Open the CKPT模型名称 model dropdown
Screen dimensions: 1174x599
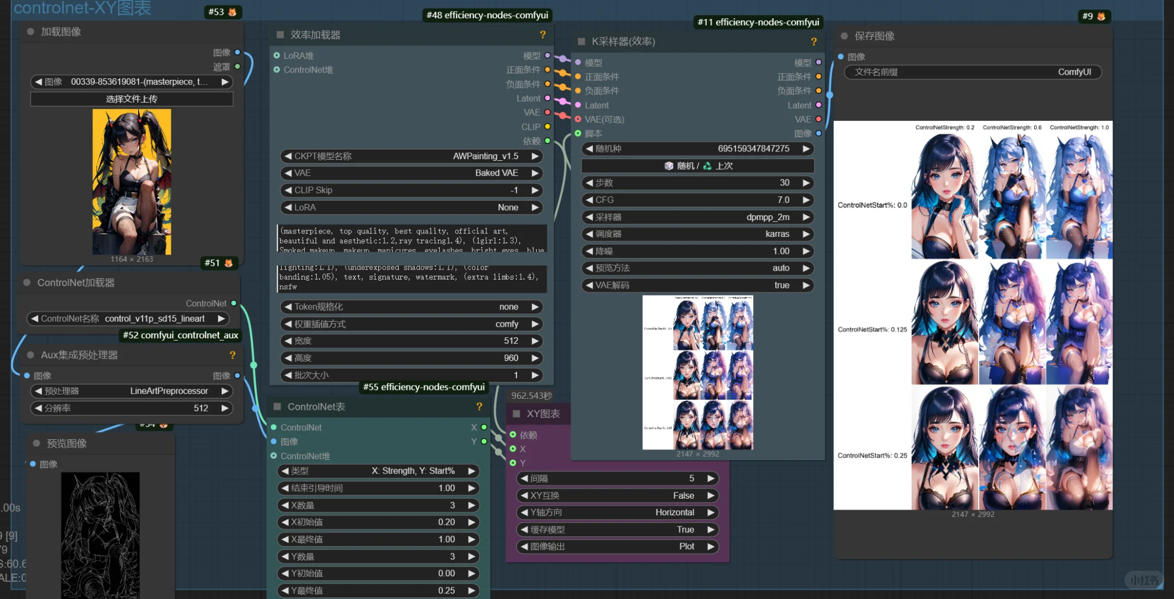410,156
